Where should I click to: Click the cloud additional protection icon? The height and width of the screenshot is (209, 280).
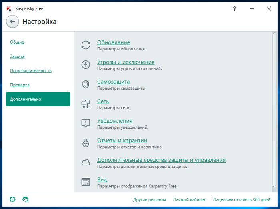click(x=86, y=163)
